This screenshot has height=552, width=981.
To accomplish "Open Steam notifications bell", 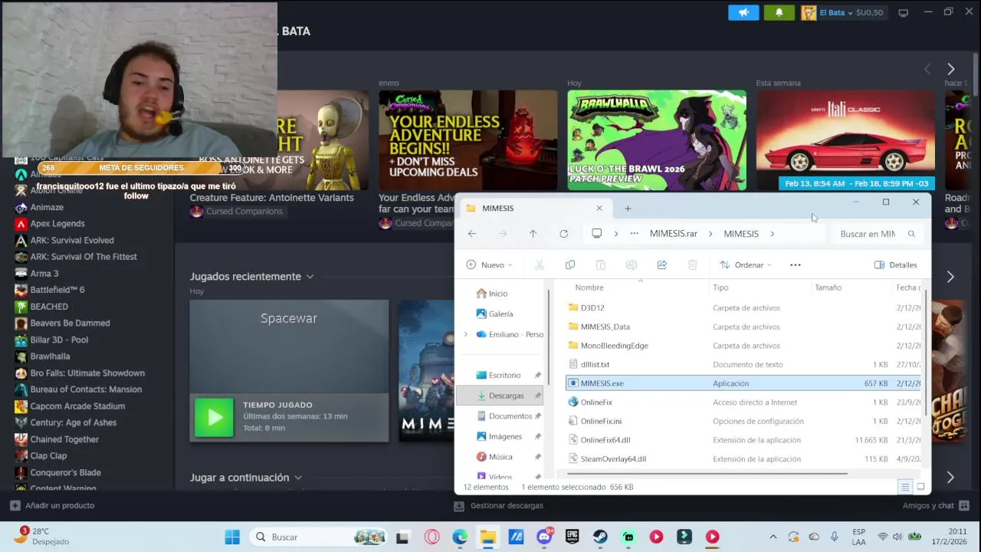I will pos(779,12).
